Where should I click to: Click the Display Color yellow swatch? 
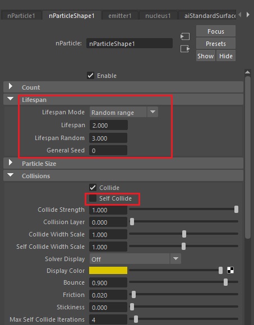(108, 270)
